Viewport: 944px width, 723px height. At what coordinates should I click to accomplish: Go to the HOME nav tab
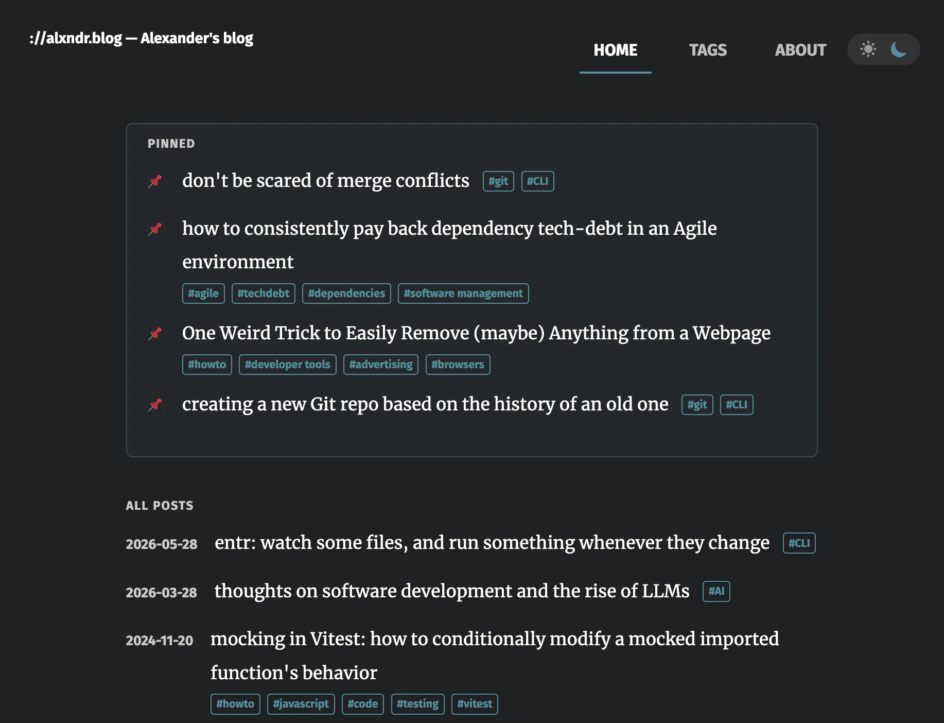pyautogui.click(x=615, y=50)
